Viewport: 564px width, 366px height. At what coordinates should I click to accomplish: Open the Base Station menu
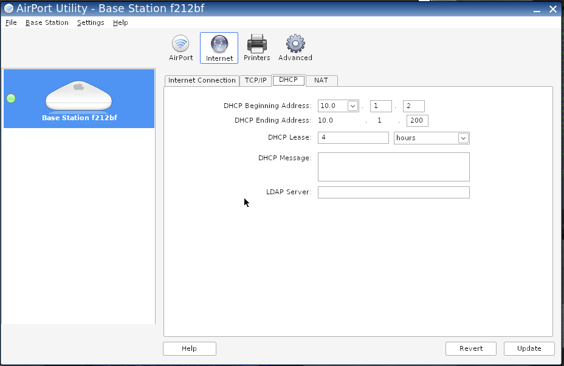click(47, 22)
